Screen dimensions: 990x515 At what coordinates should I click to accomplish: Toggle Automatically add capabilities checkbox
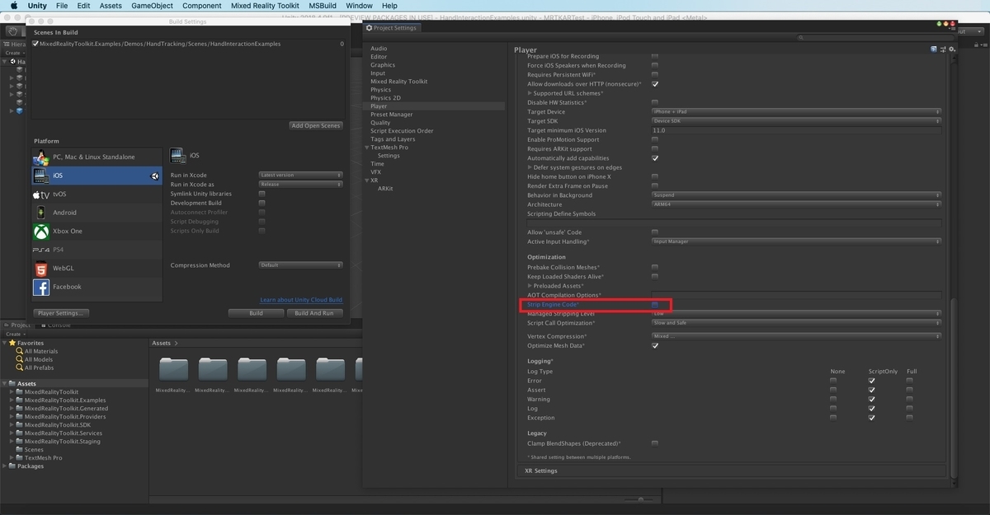(x=655, y=158)
